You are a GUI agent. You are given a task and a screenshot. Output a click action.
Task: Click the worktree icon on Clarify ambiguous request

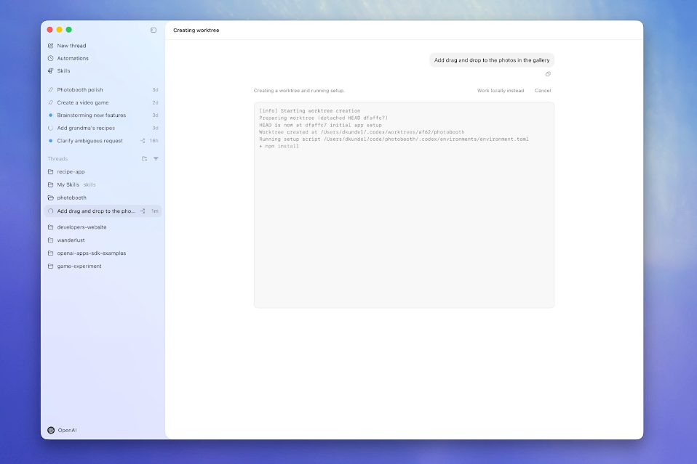tap(143, 141)
